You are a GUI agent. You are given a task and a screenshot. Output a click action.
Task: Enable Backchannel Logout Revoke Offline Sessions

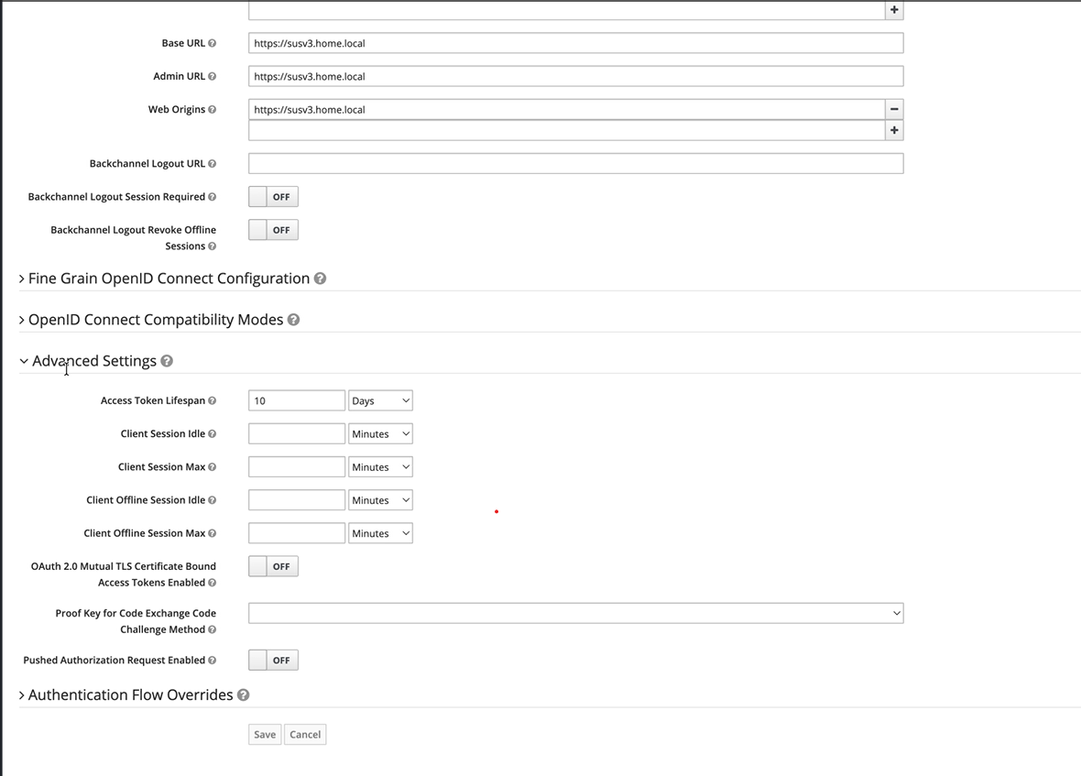273,230
